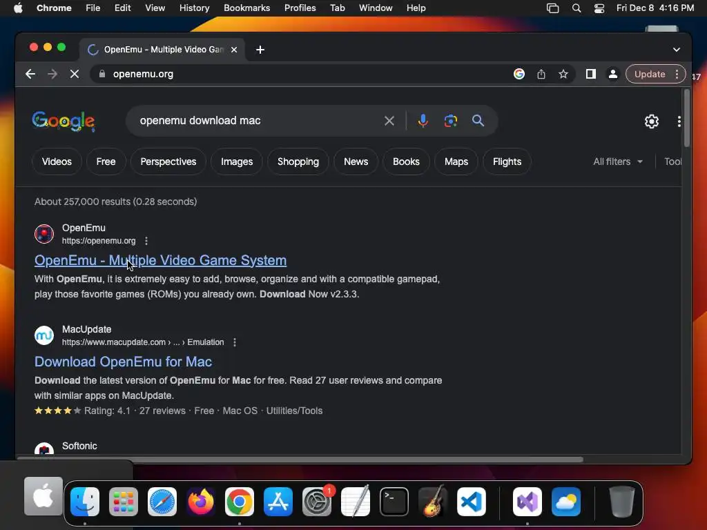Stop loading the page
The width and height of the screenshot is (707, 530).
pyautogui.click(x=75, y=74)
